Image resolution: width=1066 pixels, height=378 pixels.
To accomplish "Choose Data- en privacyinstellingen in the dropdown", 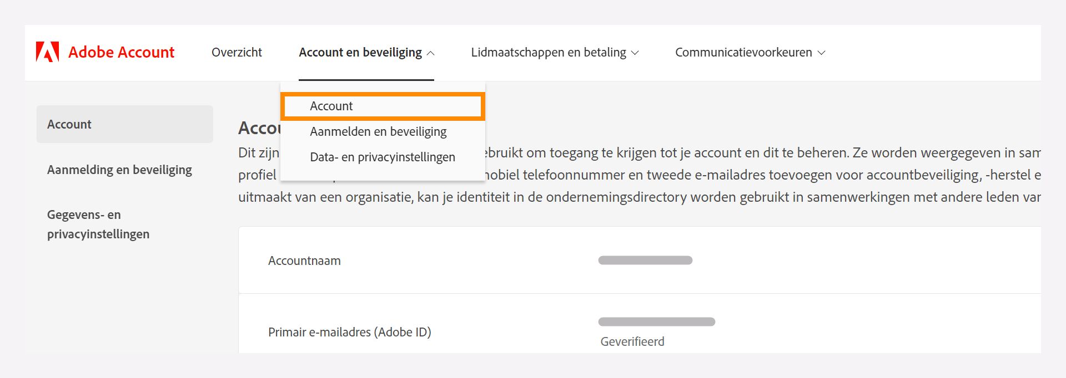I will (383, 157).
